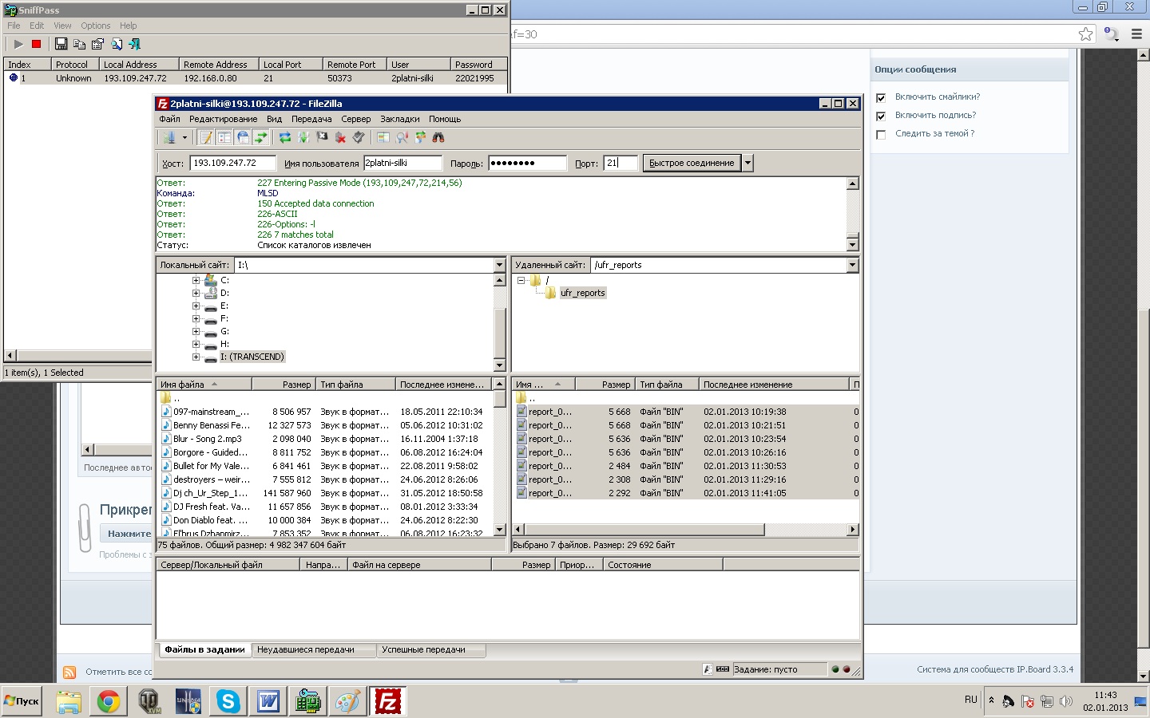Sort remote files by Последнее изменение column
Viewport: 1150px width, 718px height.
coord(775,385)
